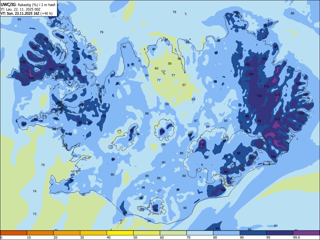Select the 30–40 amber legend swatch
Viewport: 320px width, 240px height.
pos(93,233)
